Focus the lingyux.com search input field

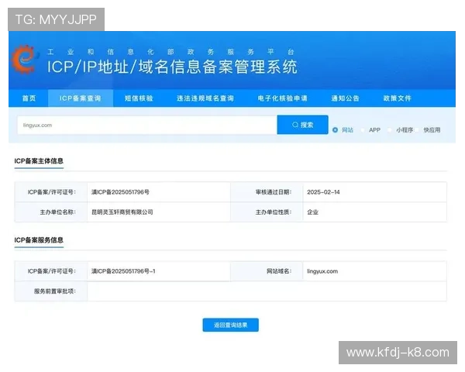(x=147, y=126)
